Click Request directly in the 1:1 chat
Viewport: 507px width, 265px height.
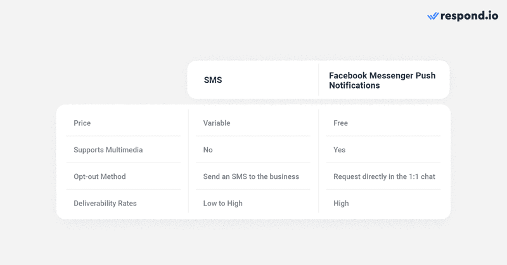(x=384, y=176)
